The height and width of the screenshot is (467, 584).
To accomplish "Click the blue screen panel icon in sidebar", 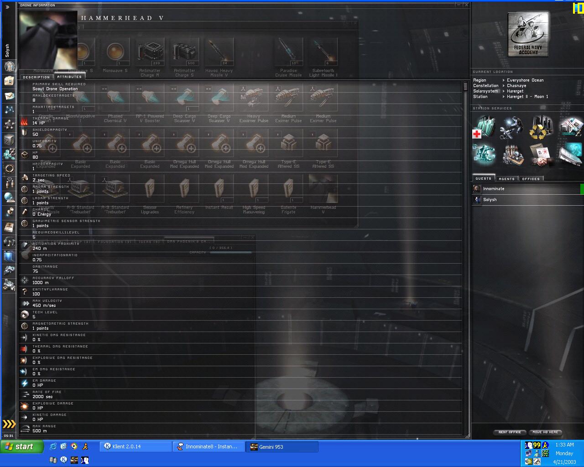I will [9, 256].
